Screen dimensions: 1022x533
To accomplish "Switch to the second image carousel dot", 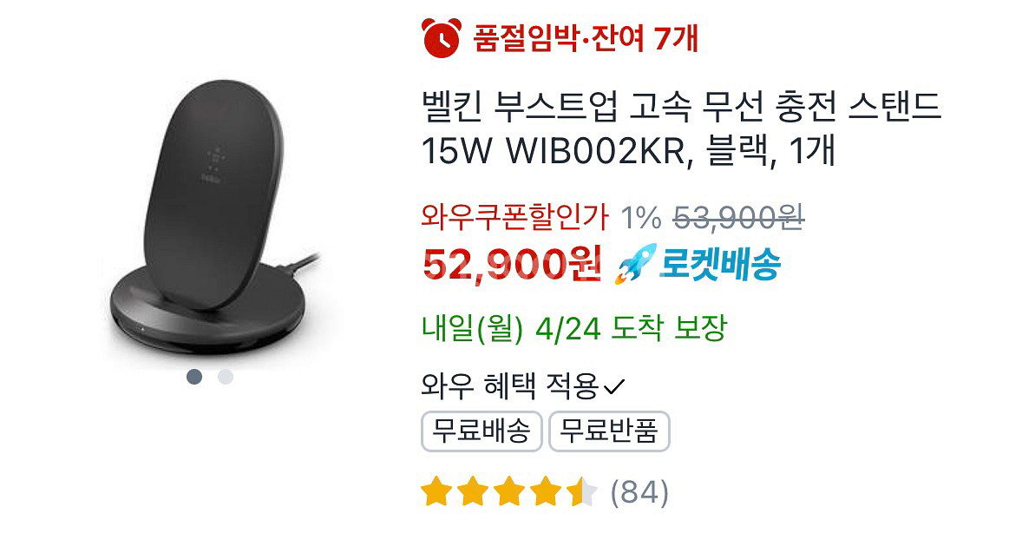I will (226, 377).
